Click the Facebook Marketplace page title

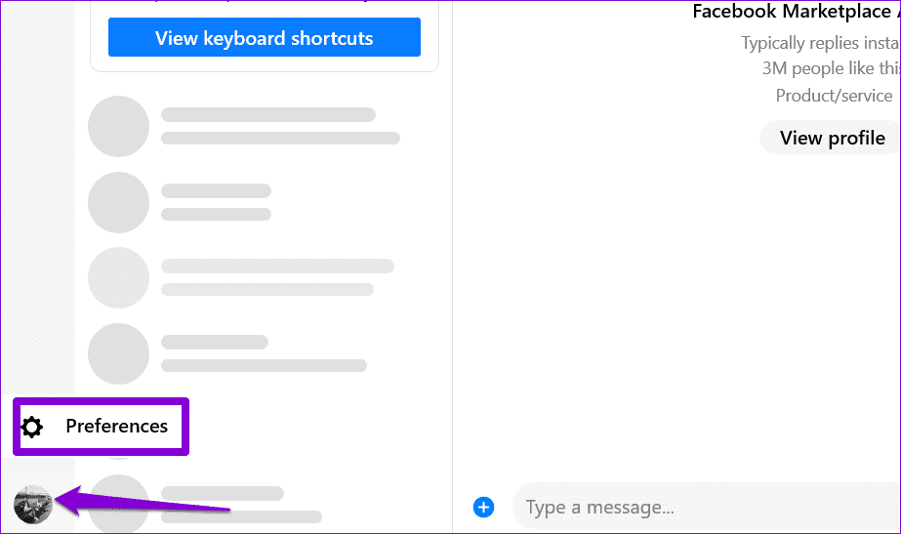796,11
